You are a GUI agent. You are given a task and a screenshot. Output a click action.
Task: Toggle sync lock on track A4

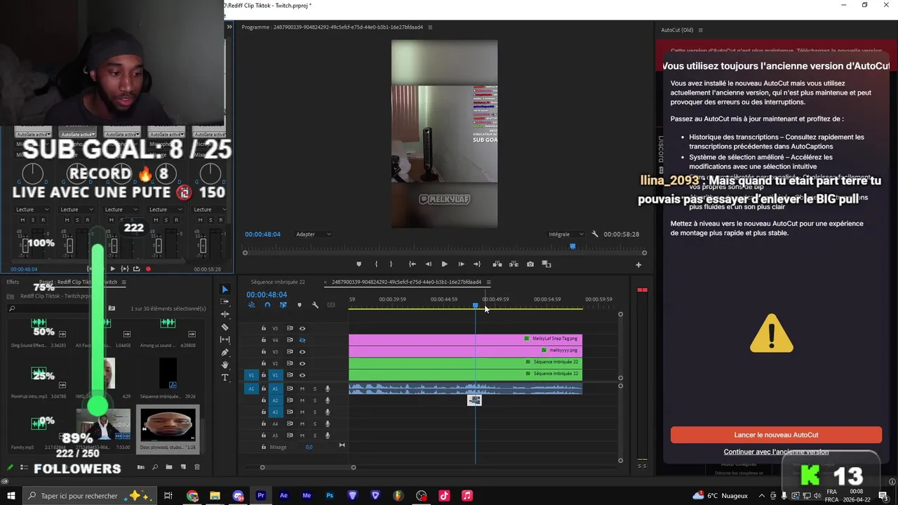(290, 424)
